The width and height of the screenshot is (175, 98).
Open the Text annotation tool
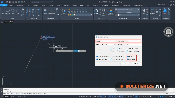tap(45, 11)
